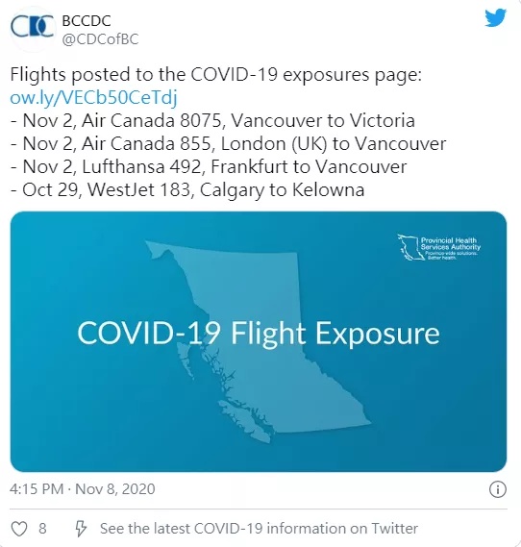Click the Nov 8, 2020 date
521x547 pixels.
(114, 489)
